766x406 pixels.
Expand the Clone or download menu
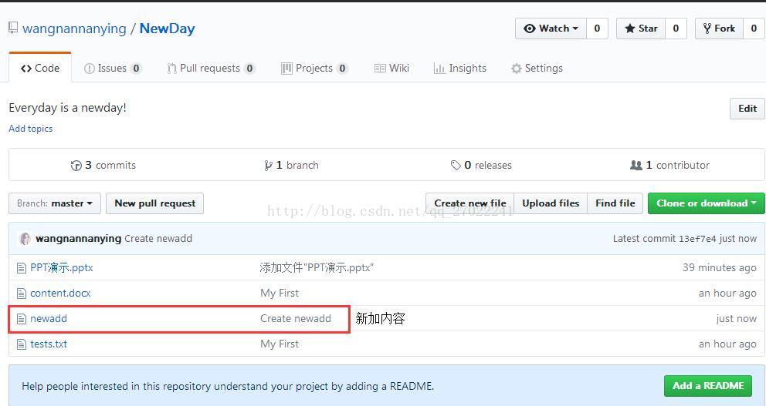pos(706,203)
